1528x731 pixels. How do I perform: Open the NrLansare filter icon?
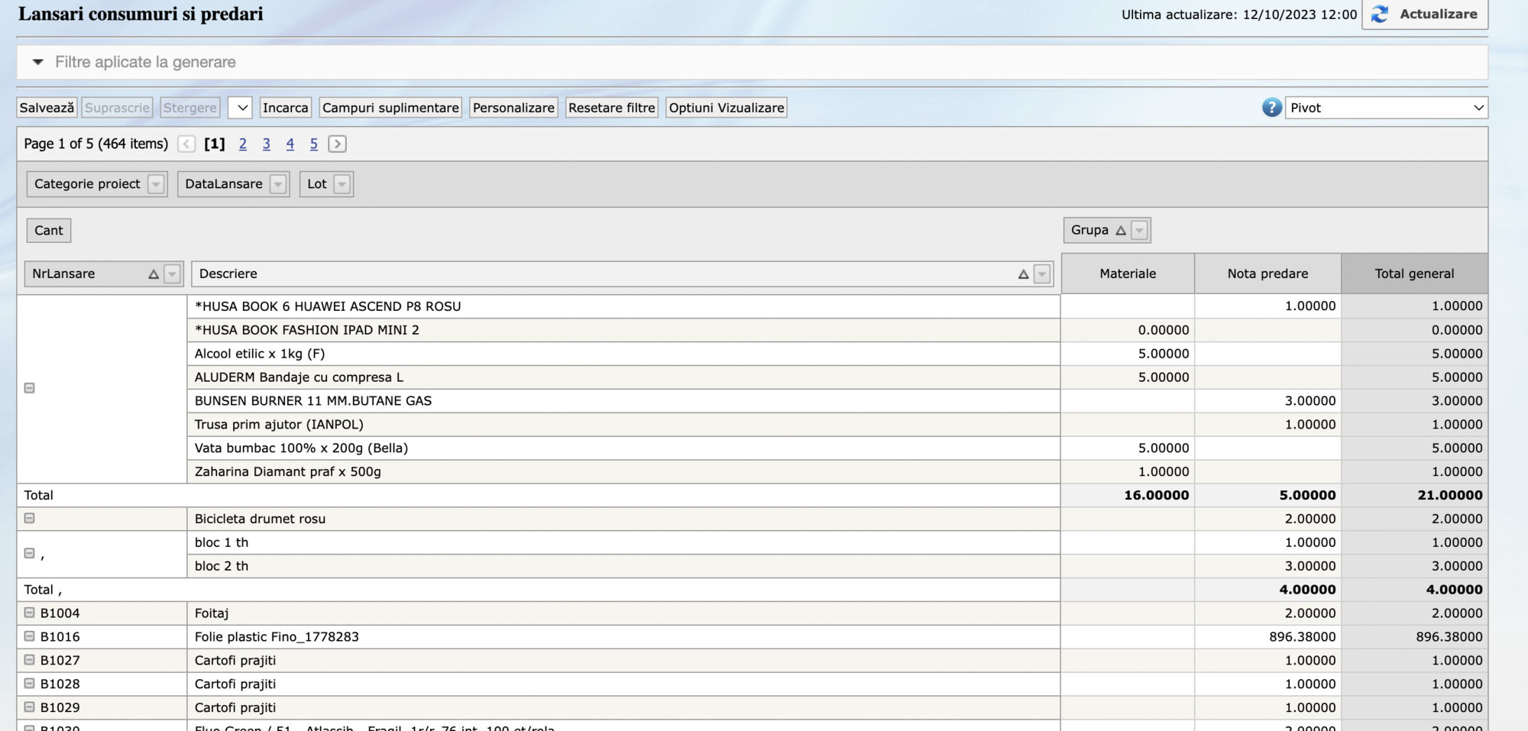172,274
